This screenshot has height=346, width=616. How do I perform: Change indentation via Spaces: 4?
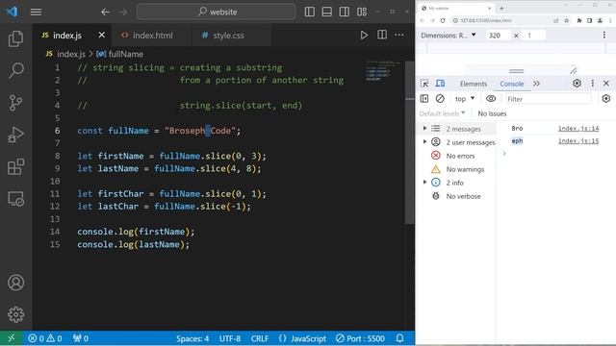[192, 338]
